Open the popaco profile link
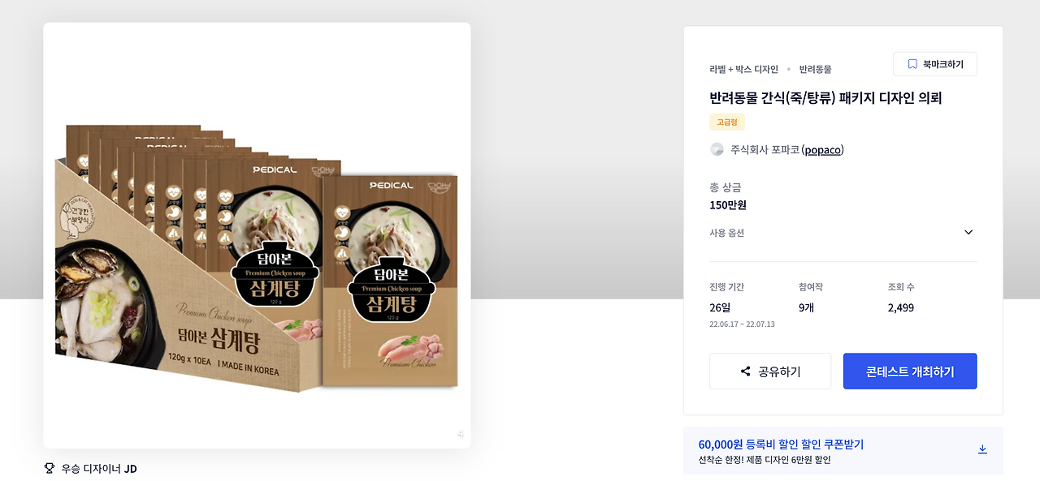The height and width of the screenshot is (481, 1040). pos(822,150)
